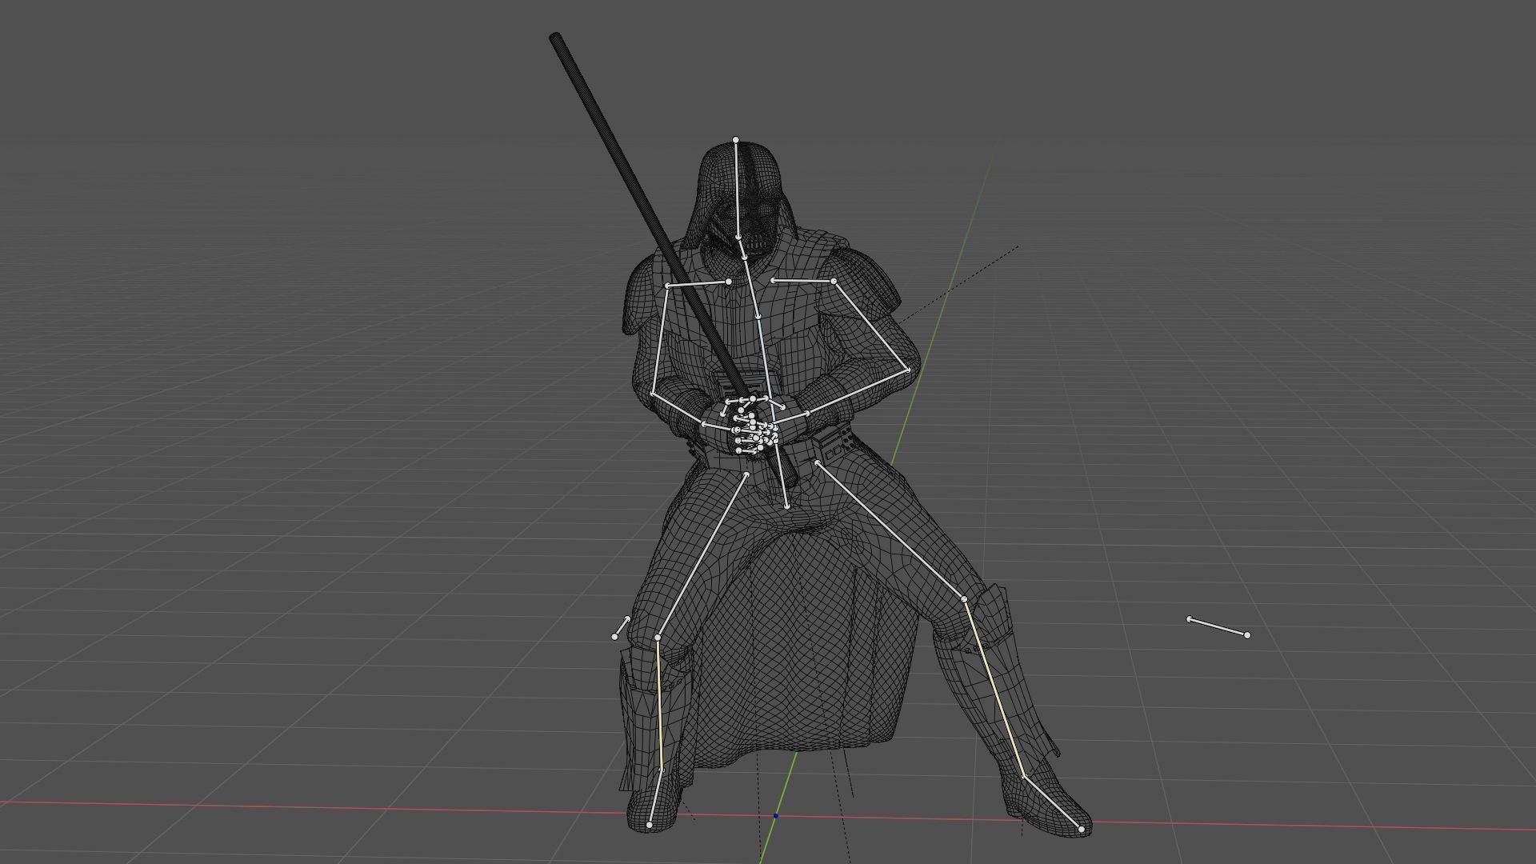The image size is (1536, 864).
Task: Select the head bone inside the helmet
Action: [737, 189]
